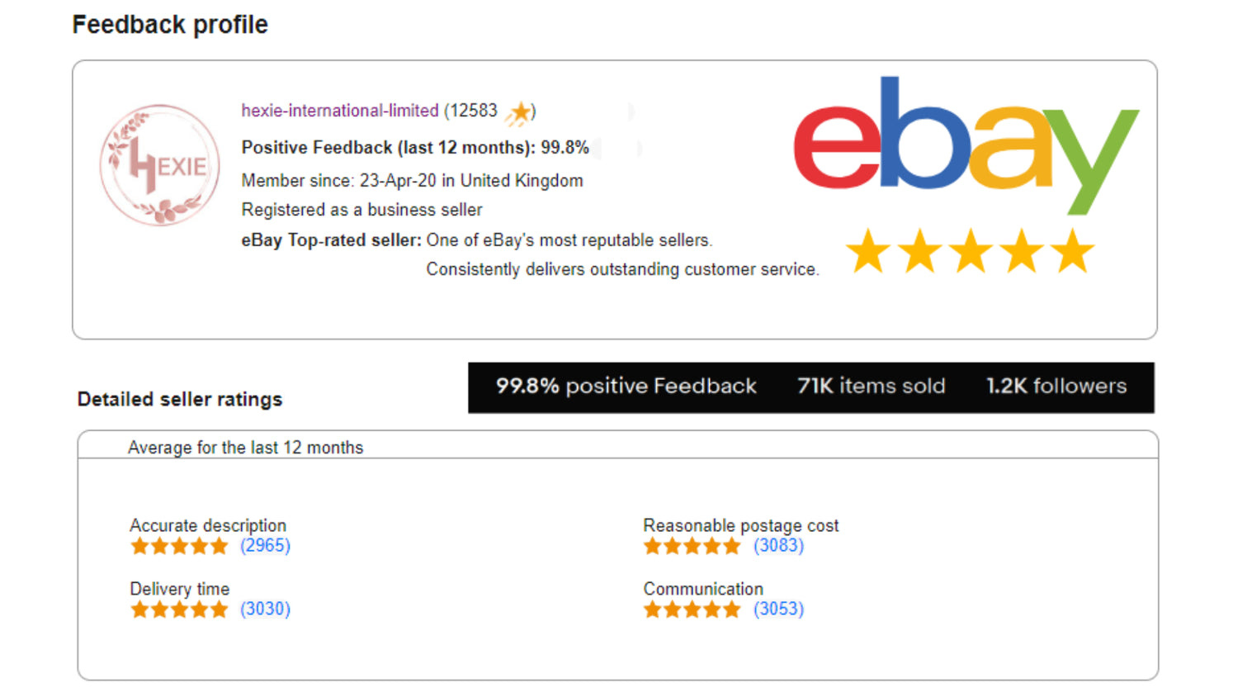
Task: Click the Communication star rating
Action: coord(692,610)
